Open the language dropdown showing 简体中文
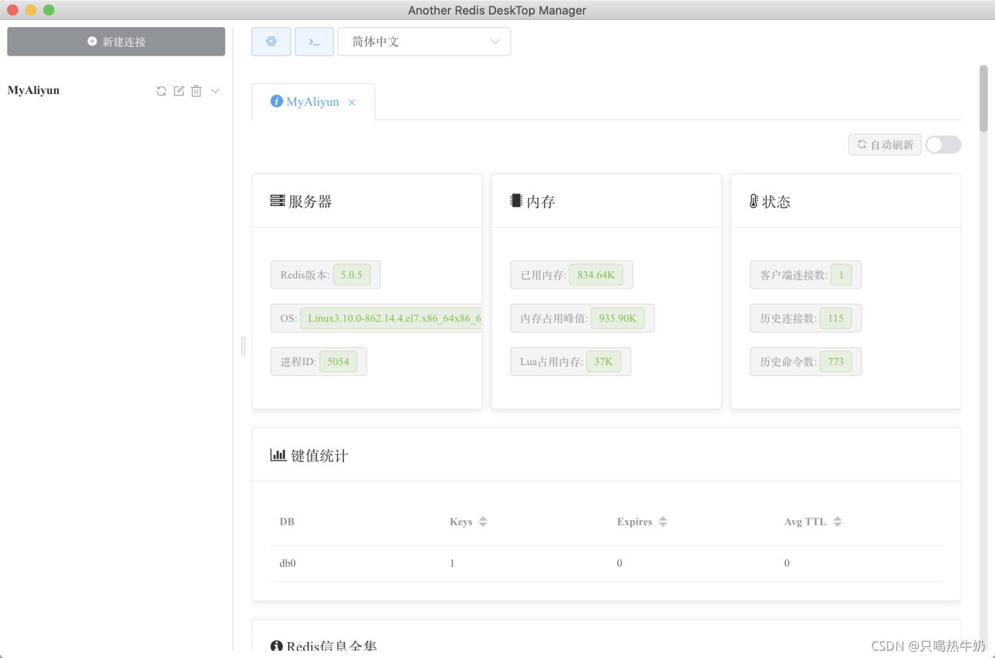995x658 pixels. point(424,42)
